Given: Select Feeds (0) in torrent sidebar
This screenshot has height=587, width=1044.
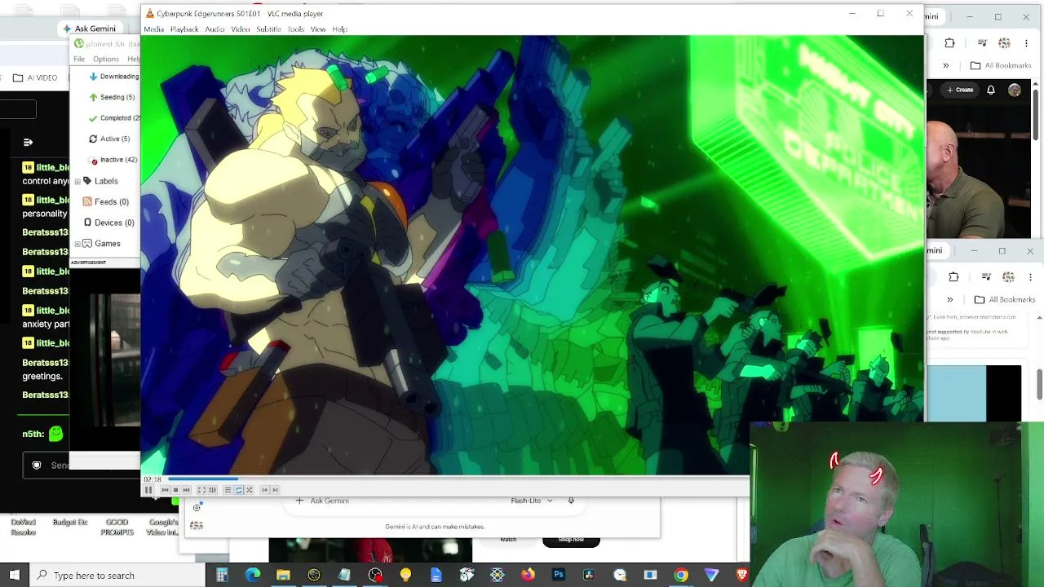Looking at the screenshot, I should (x=106, y=201).
